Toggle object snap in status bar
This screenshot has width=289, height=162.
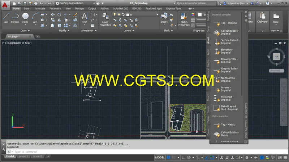pos(212,157)
